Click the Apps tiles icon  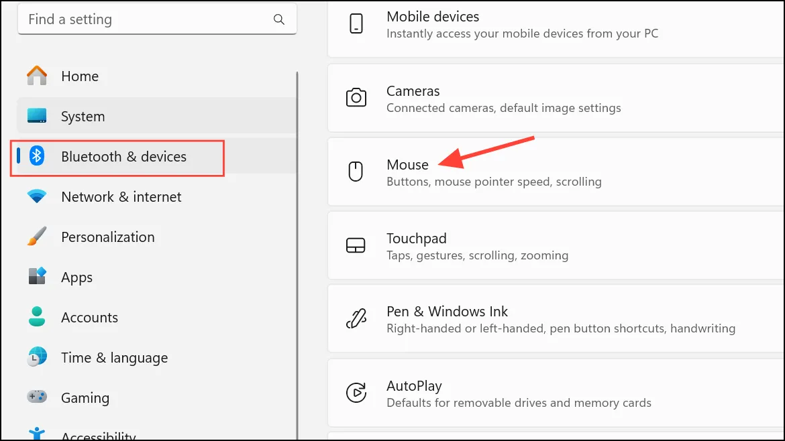[x=37, y=276]
